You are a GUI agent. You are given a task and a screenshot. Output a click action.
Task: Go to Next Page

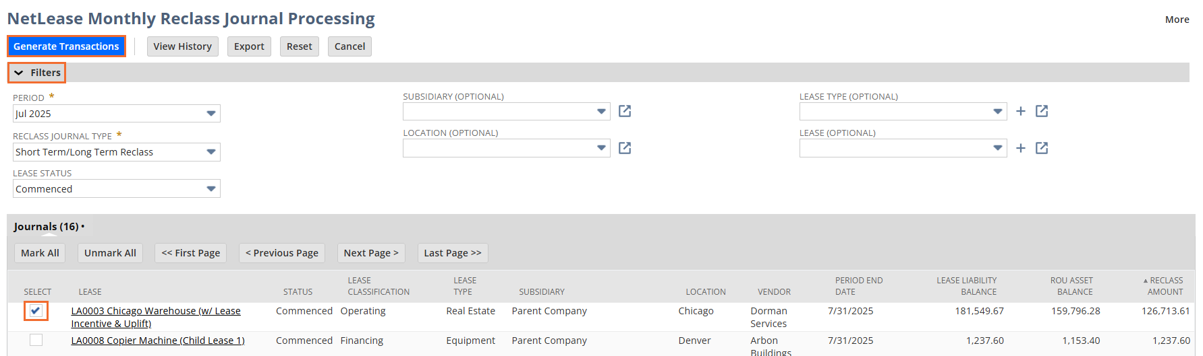coord(371,253)
